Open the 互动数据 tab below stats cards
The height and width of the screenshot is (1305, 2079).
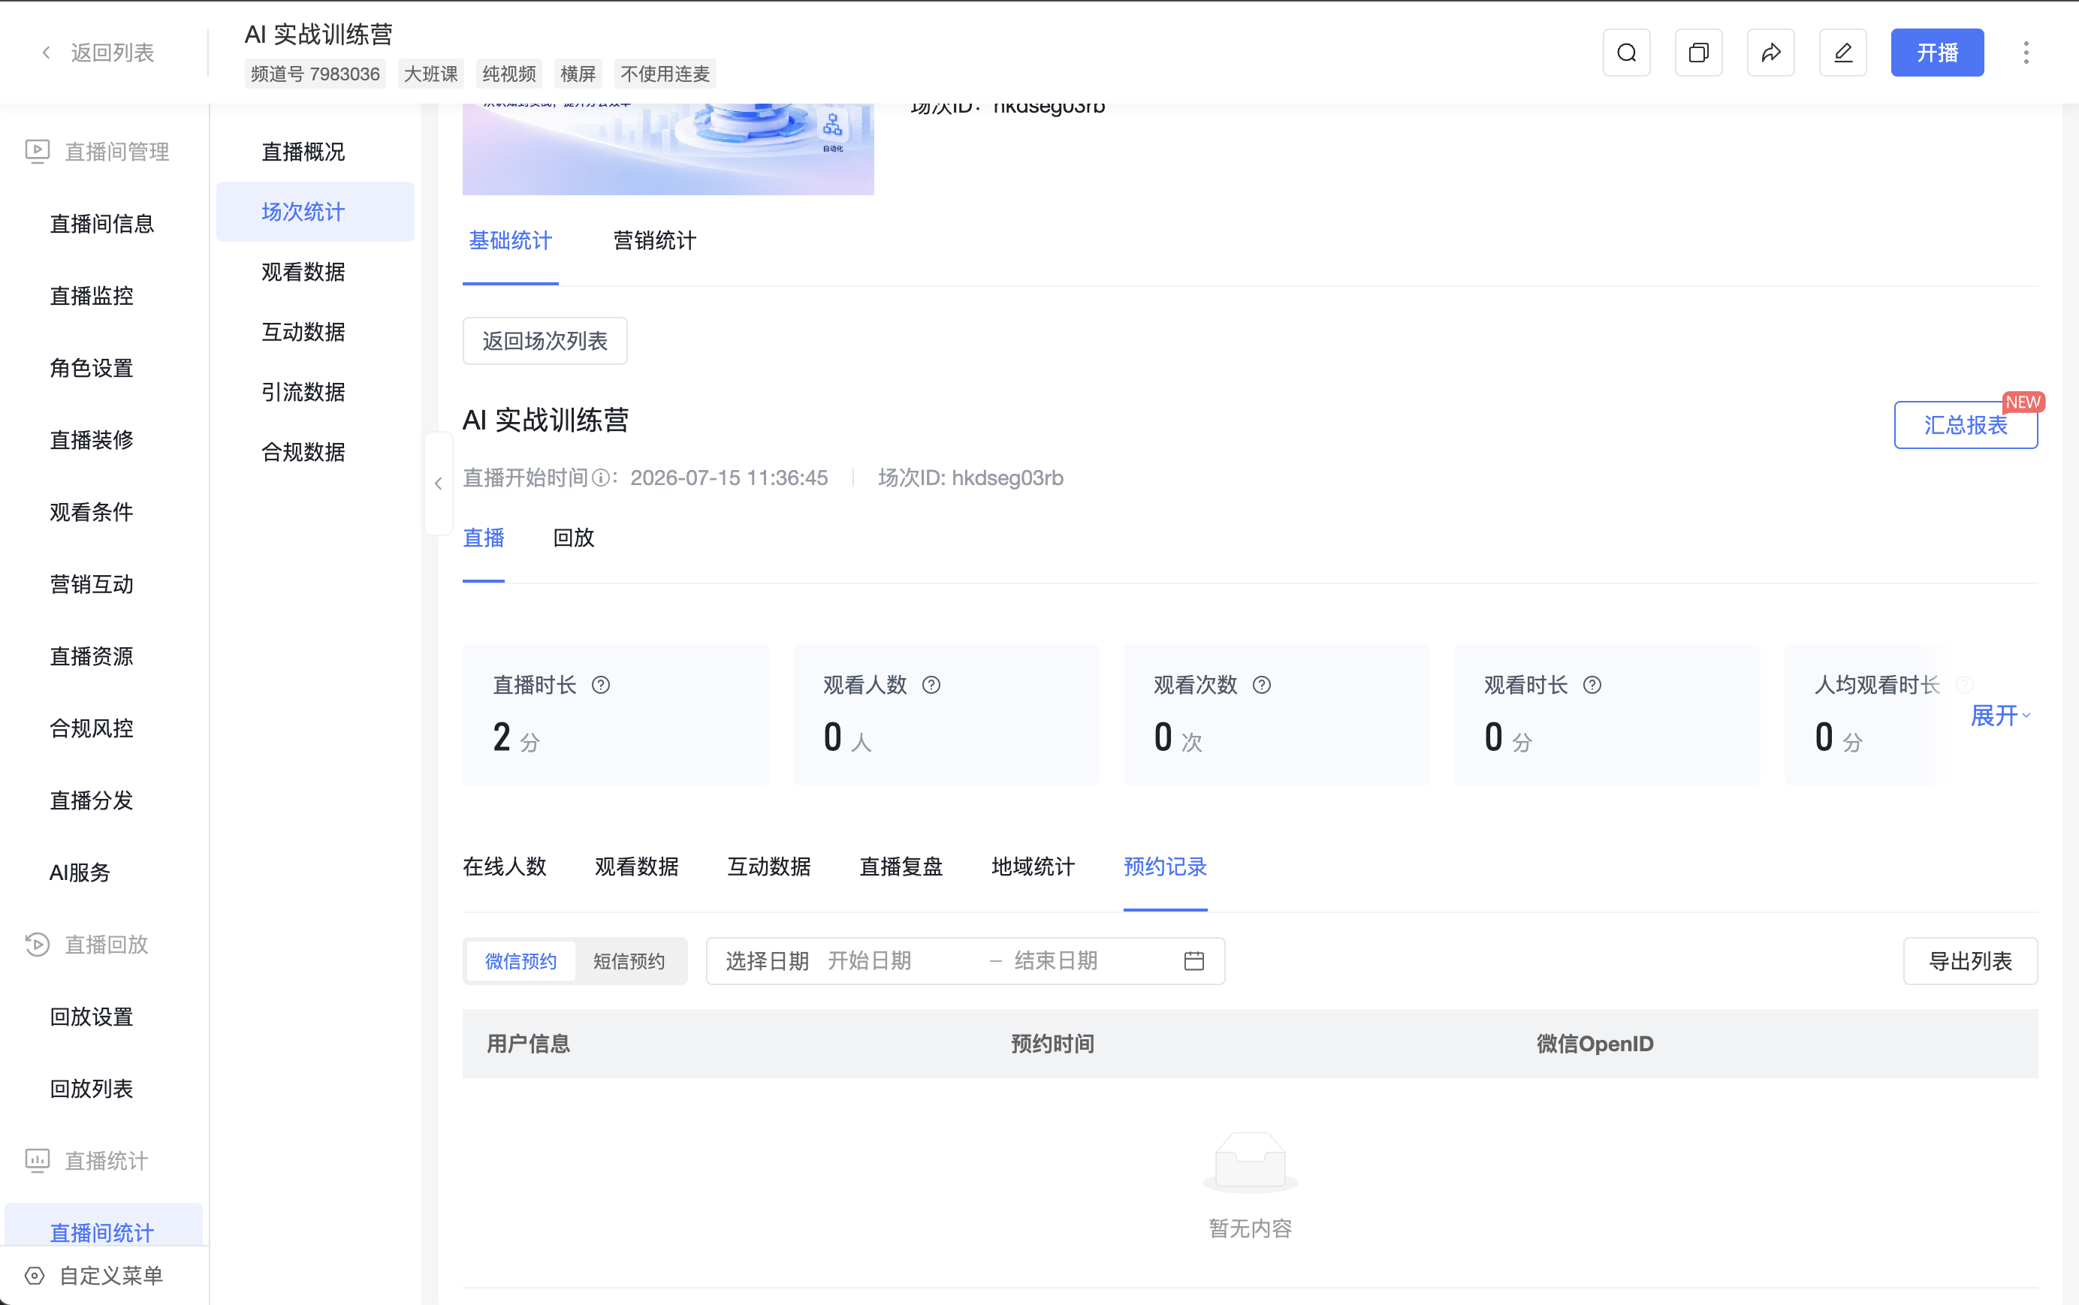(x=768, y=866)
